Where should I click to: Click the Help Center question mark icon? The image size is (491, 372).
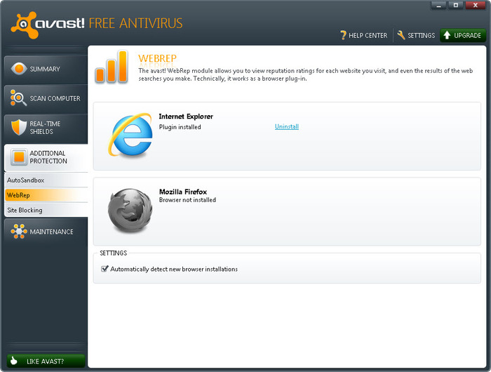(x=343, y=35)
